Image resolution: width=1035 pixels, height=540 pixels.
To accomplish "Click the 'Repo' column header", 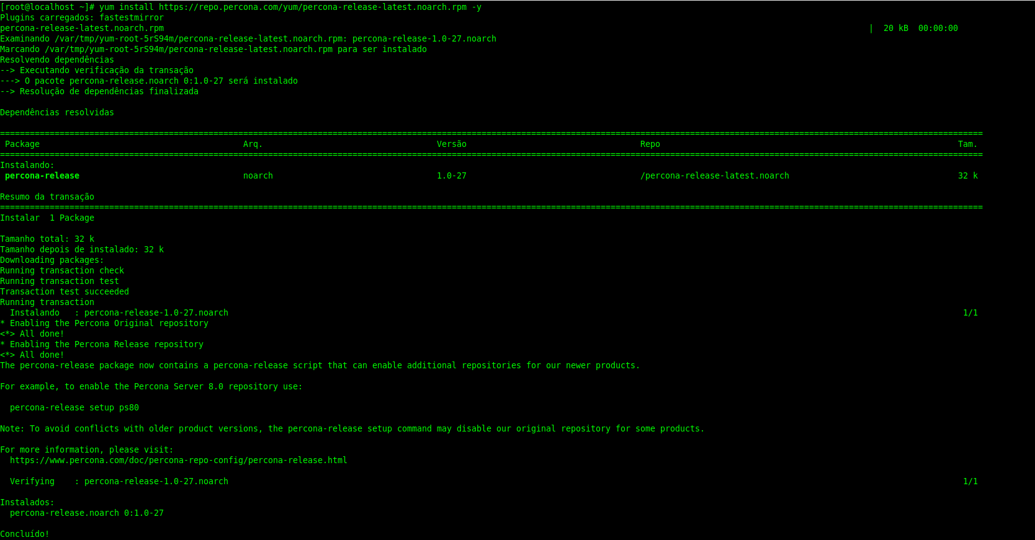I will click(x=650, y=144).
